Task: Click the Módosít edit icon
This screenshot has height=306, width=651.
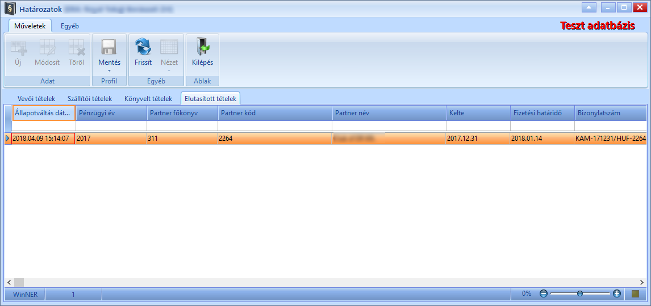Action: (47, 47)
